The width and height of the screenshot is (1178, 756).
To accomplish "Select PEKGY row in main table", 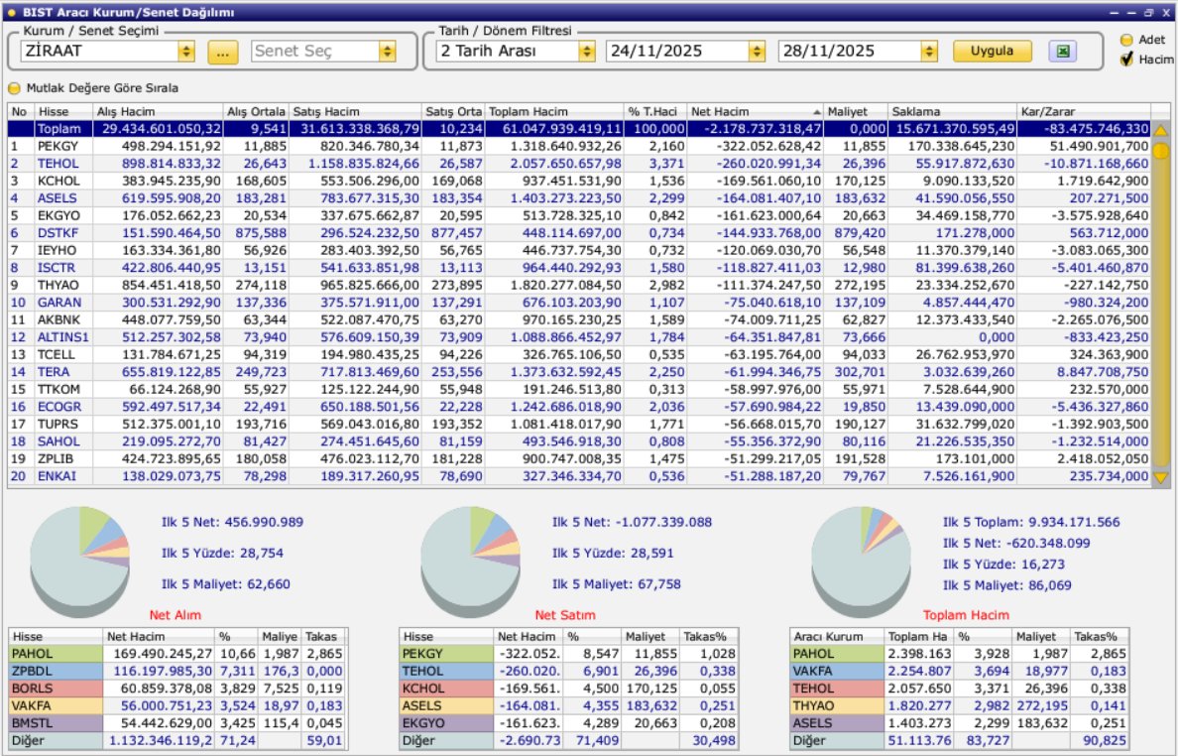I will point(579,146).
